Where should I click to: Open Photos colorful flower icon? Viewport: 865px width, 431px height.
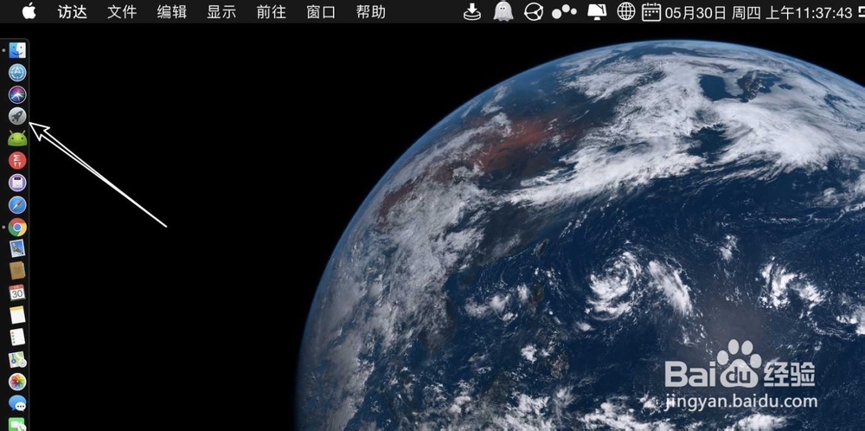click(x=17, y=382)
